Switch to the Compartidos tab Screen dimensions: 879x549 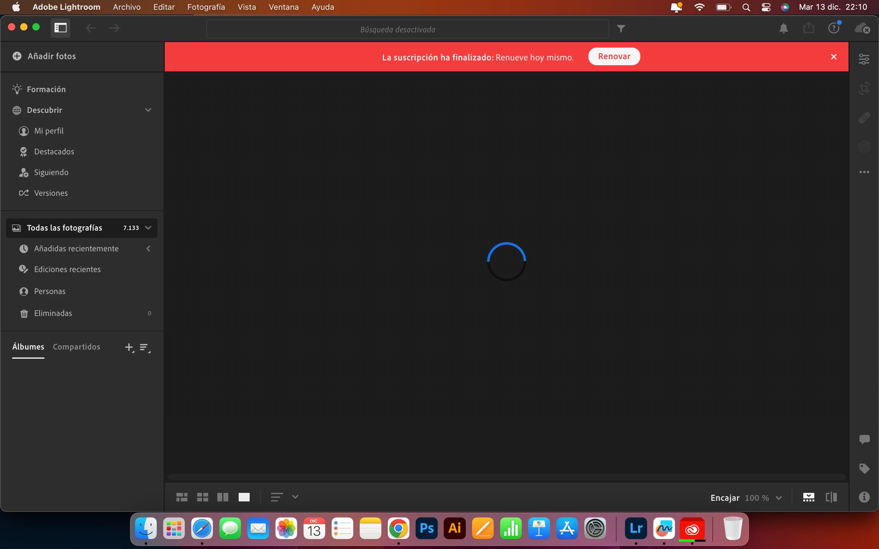tap(76, 347)
